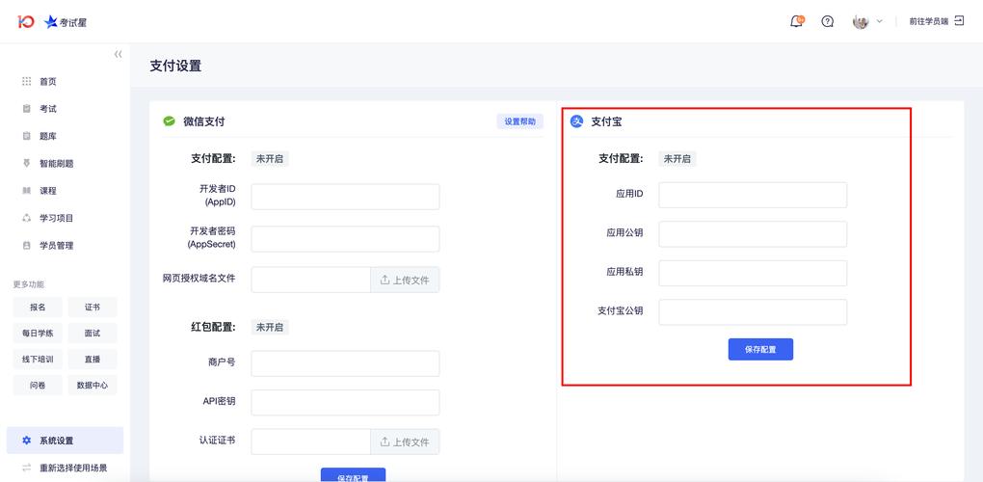The width and height of the screenshot is (983, 482).
Task: Click the exit icon beside 前往学员端
Action: 959,21
